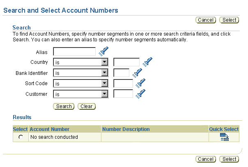
Task: Click the top Cancel button
Action: point(206,20)
